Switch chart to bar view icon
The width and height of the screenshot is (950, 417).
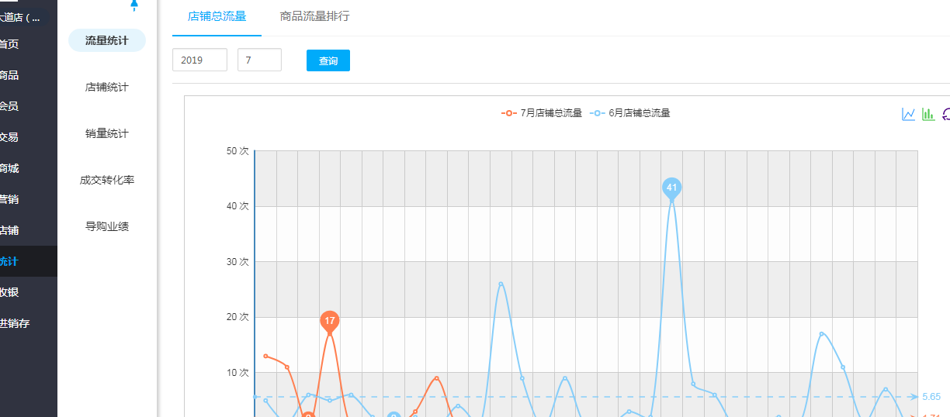pos(928,114)
